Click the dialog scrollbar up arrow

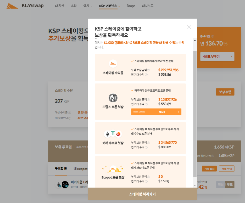[x=195, y=40]
